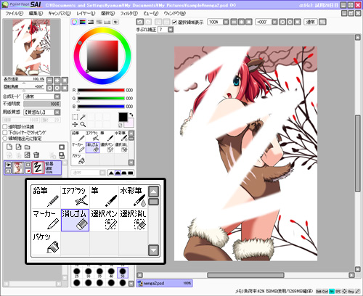The width and height of the screenshot is (363, 296).
Task: Open the 編集 menu
Action: click(36, 13)
